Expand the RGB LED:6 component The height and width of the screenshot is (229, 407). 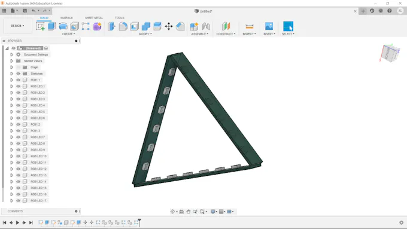(12, 118)
